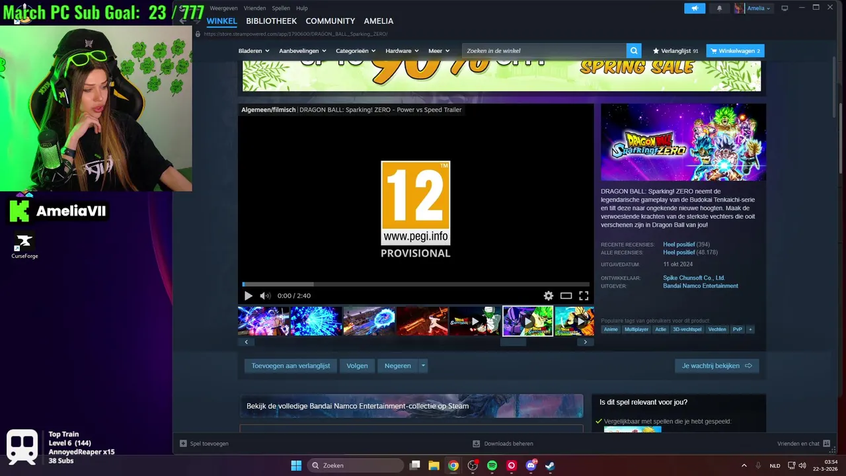
Task: Mute the trailer volume speaker icon
Action: (265, 296)
